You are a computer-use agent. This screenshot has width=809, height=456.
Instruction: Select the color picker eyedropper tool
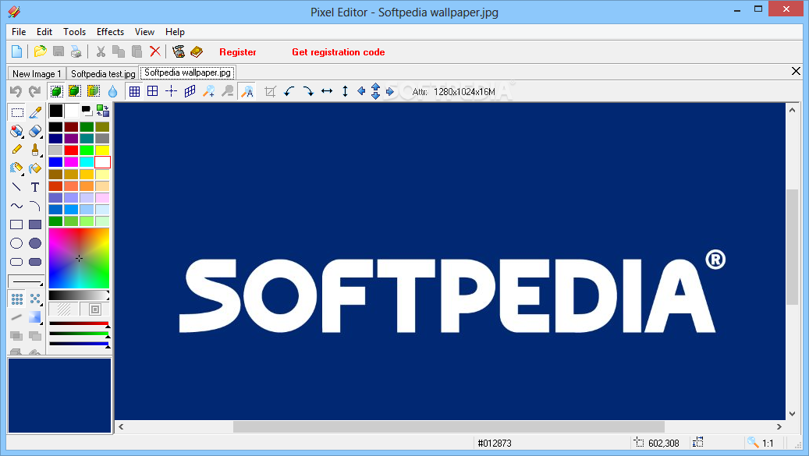point(35,112)
